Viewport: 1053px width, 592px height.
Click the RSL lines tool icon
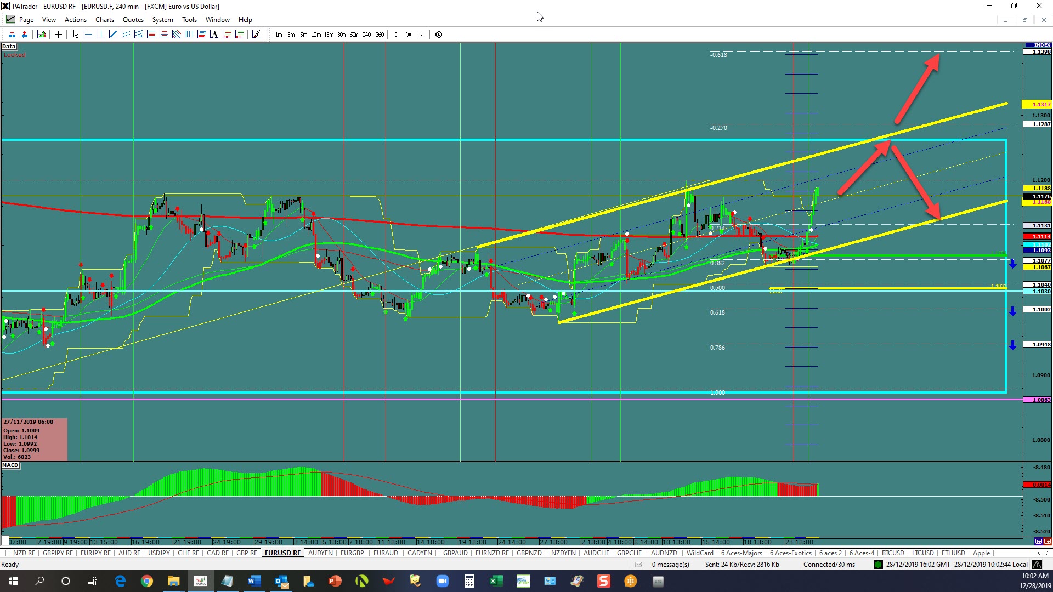point(239,35)
